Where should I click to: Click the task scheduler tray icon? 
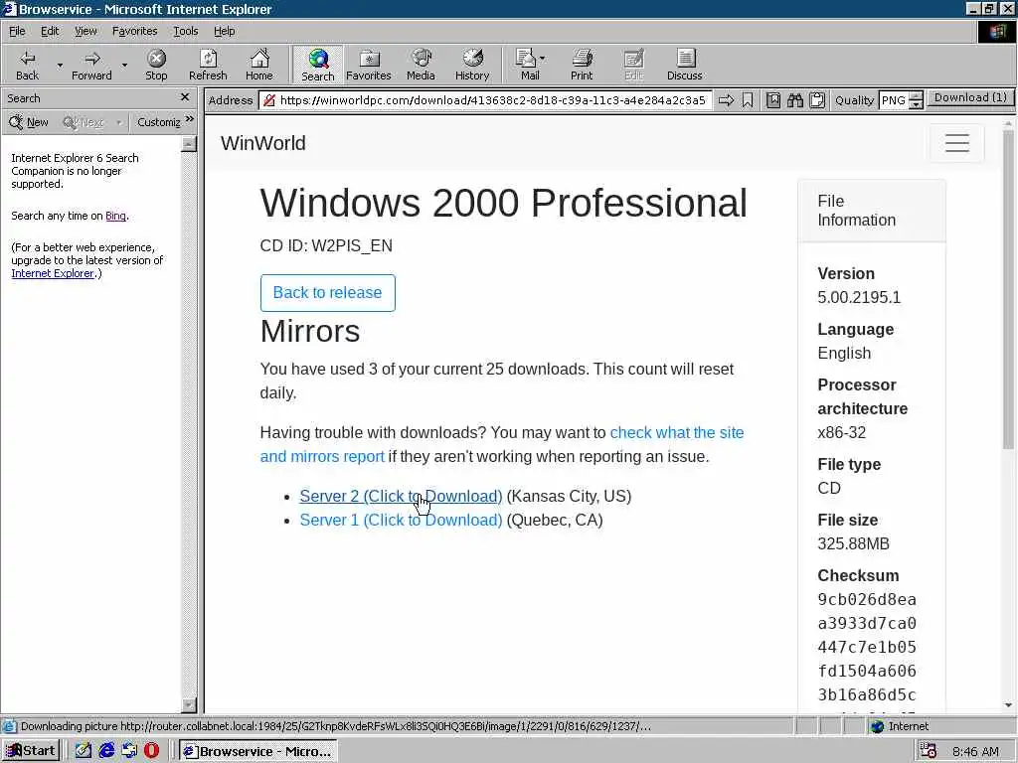[x=929, y=751]
